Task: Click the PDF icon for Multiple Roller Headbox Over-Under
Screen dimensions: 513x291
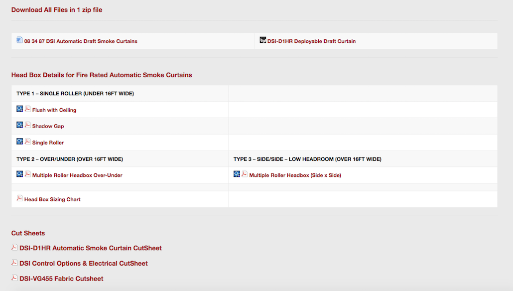Action: click(x=28, y=174)
